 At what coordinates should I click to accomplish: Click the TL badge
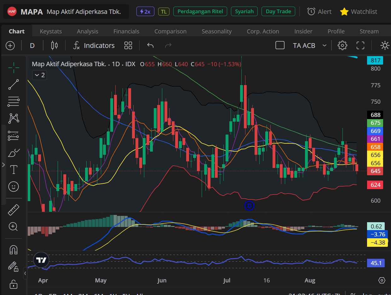(x=164, y=12)
